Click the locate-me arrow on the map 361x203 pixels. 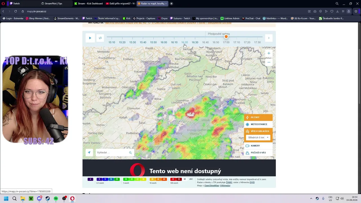[89, 153]
